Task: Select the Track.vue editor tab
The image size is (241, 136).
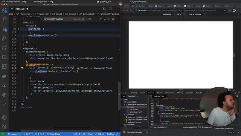Action: pos(19,9)
